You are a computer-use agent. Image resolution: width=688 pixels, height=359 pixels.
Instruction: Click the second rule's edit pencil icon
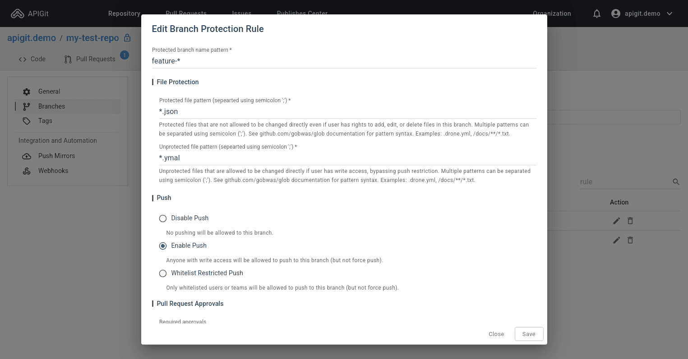pyautogui.click(x=617, y=240)
